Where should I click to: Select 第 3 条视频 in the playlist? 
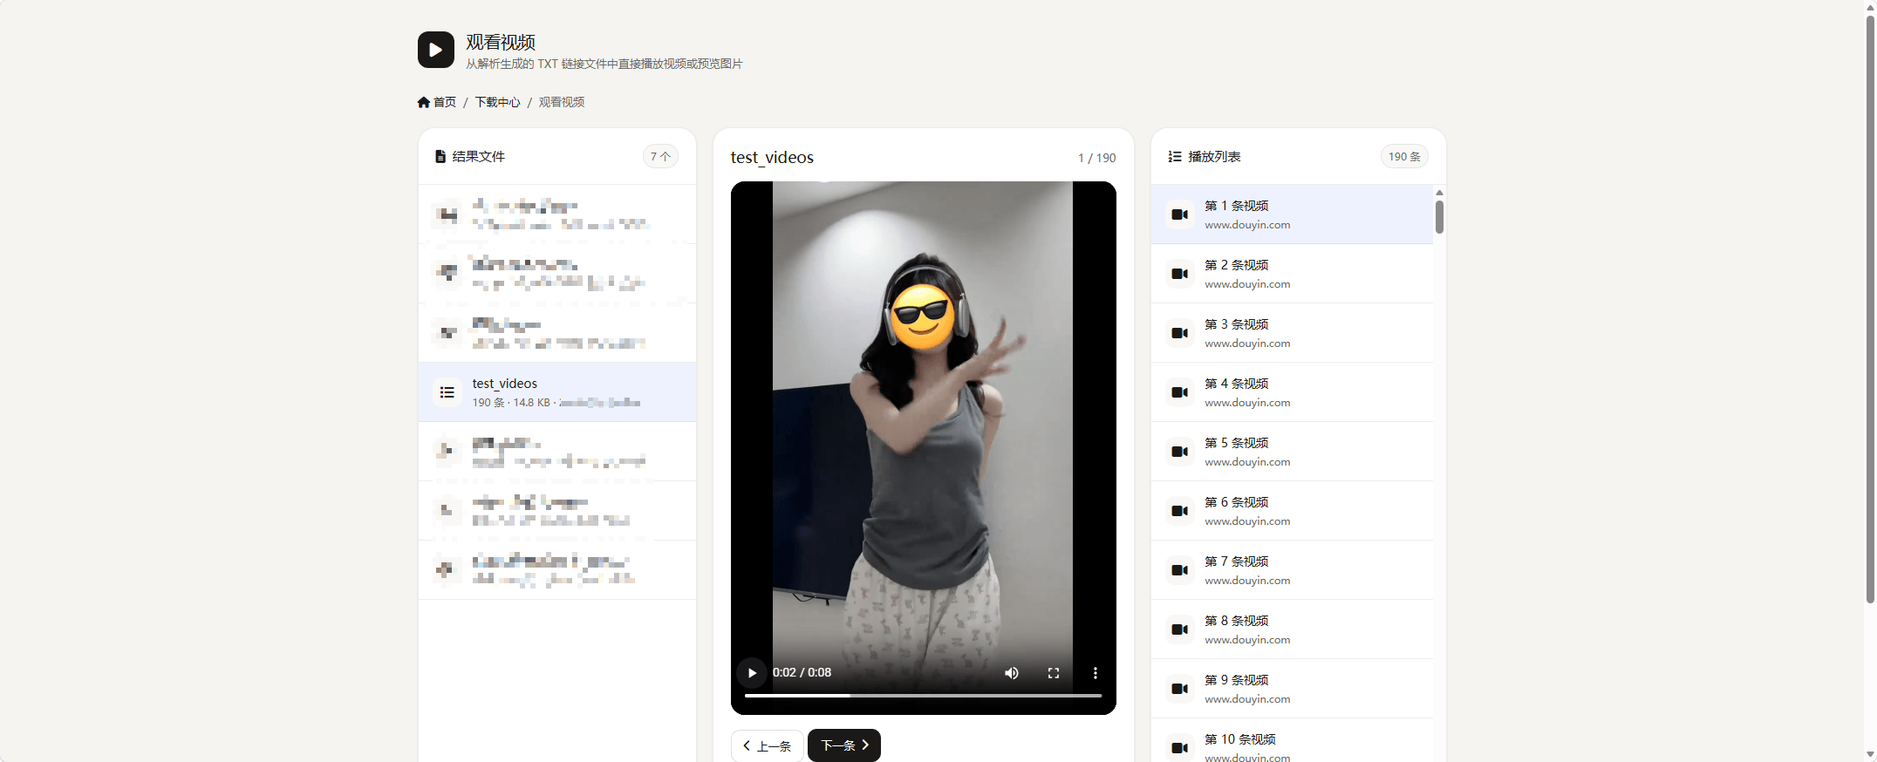pyautogui.click(x=1293, y=333)
